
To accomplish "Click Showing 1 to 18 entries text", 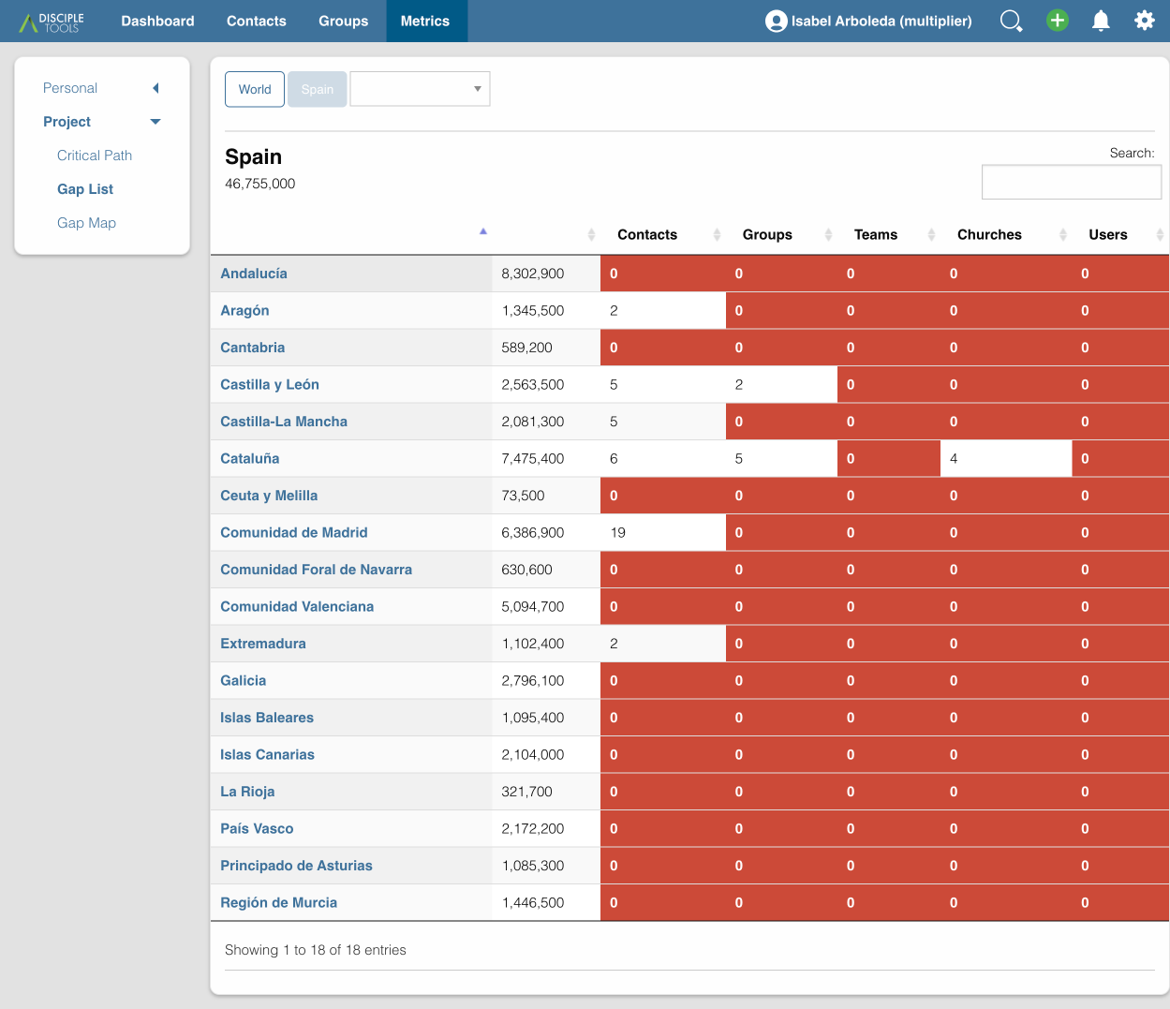I will (316, 950).
